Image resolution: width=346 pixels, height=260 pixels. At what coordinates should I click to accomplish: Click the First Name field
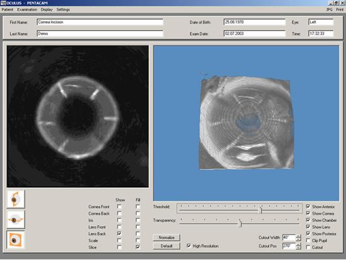point(100,22)
